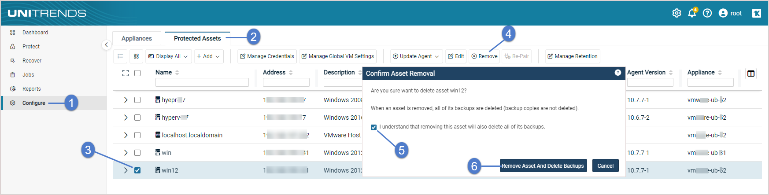Select the 'localhost.localdomain' asset name
The image size is (769, 195).
[192, 135]
